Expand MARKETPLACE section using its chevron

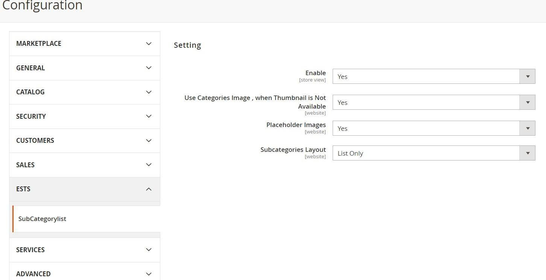[149, 44]
